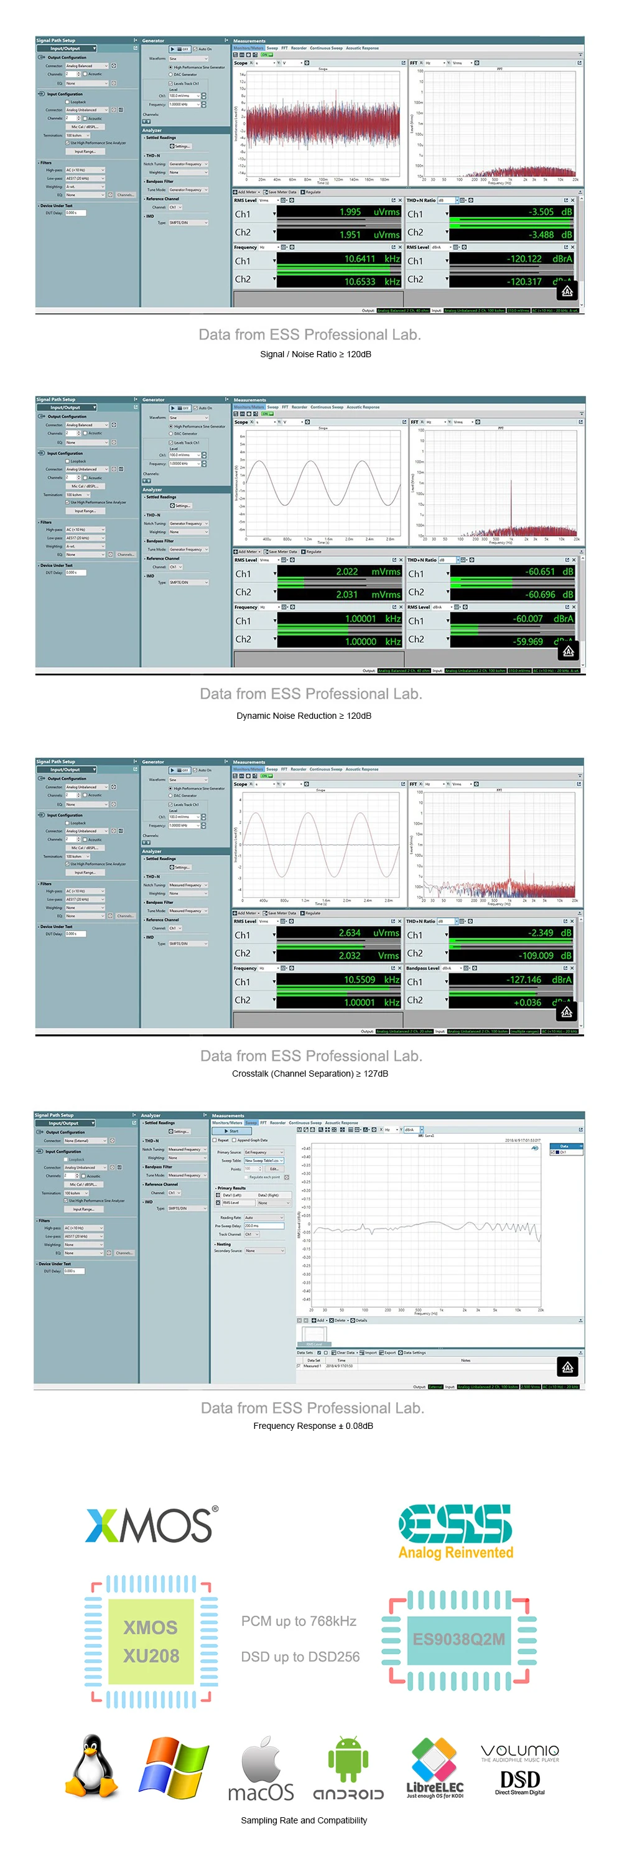This screenshot has height=1867, width=622.
Task: Click Clear Data icon in Frequency Response screenshot
Action: click(343, 1352)
